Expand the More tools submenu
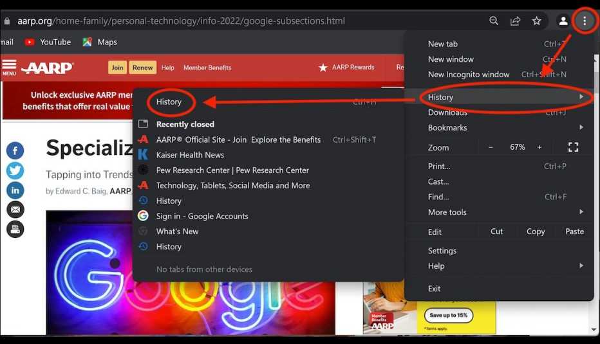This screenshot has height=344, width=600. tap(498, 212)
